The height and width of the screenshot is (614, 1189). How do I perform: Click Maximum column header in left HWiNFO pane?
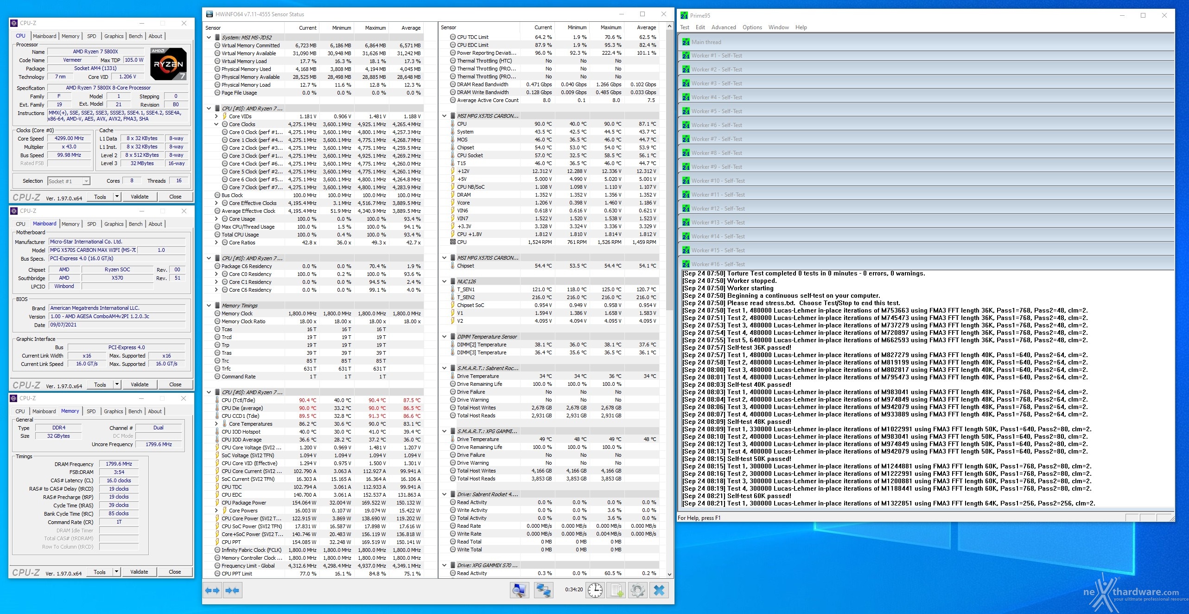pyautogui.click(x=375, y=28)
